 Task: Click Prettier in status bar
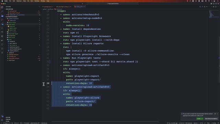(214, 123)
